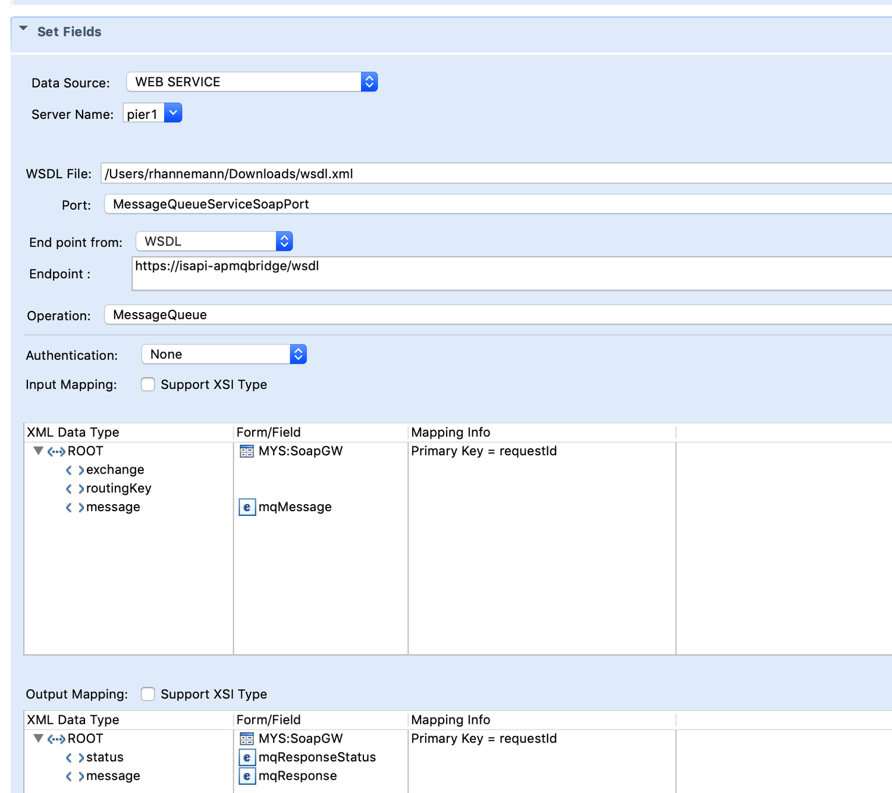Viewport: 892px width, 793px height.
Task: Enable Support XSI Type for Input Mapping
Action: click(x=147, y=385)
